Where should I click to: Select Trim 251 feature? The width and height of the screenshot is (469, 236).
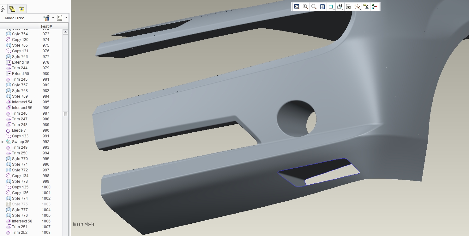pyautogui.click(x=20, y=227)
